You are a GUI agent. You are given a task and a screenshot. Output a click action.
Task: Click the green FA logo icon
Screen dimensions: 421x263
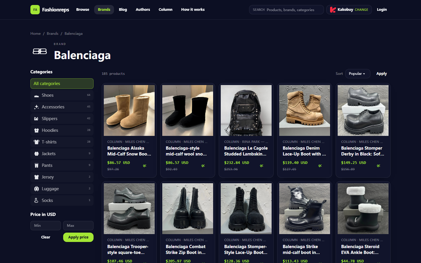(x=35, y=10)
